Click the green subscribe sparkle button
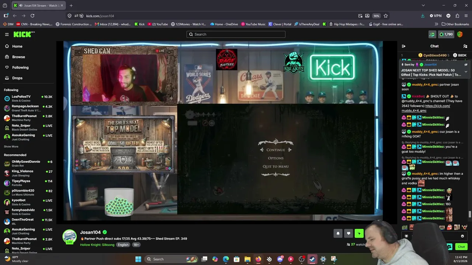 point(359,233)
